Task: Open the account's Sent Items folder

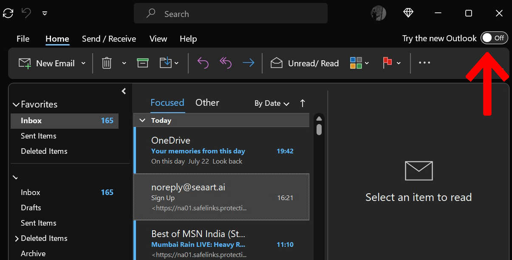Action: (x=39, y=223)
